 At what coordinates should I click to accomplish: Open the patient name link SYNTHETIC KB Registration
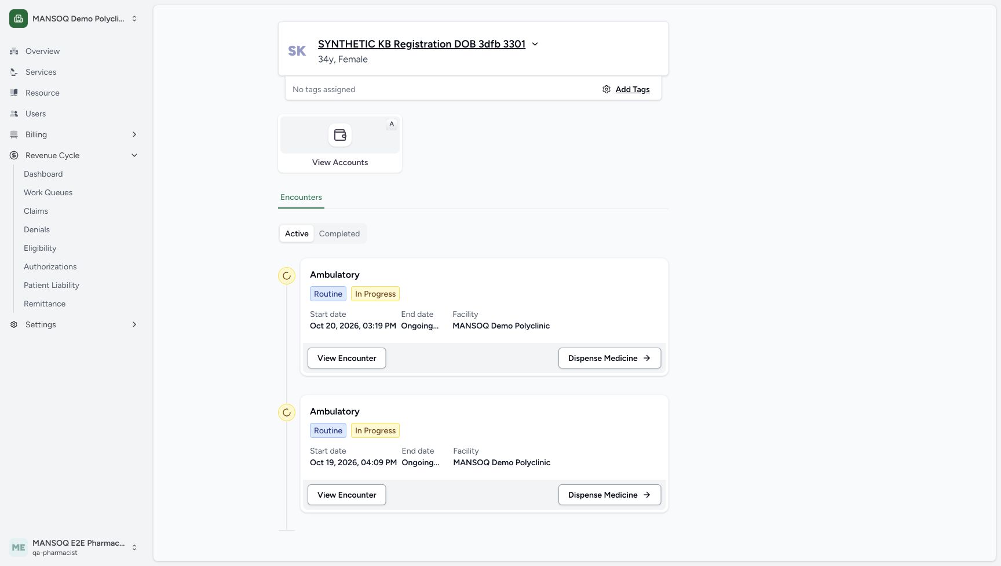422,44
